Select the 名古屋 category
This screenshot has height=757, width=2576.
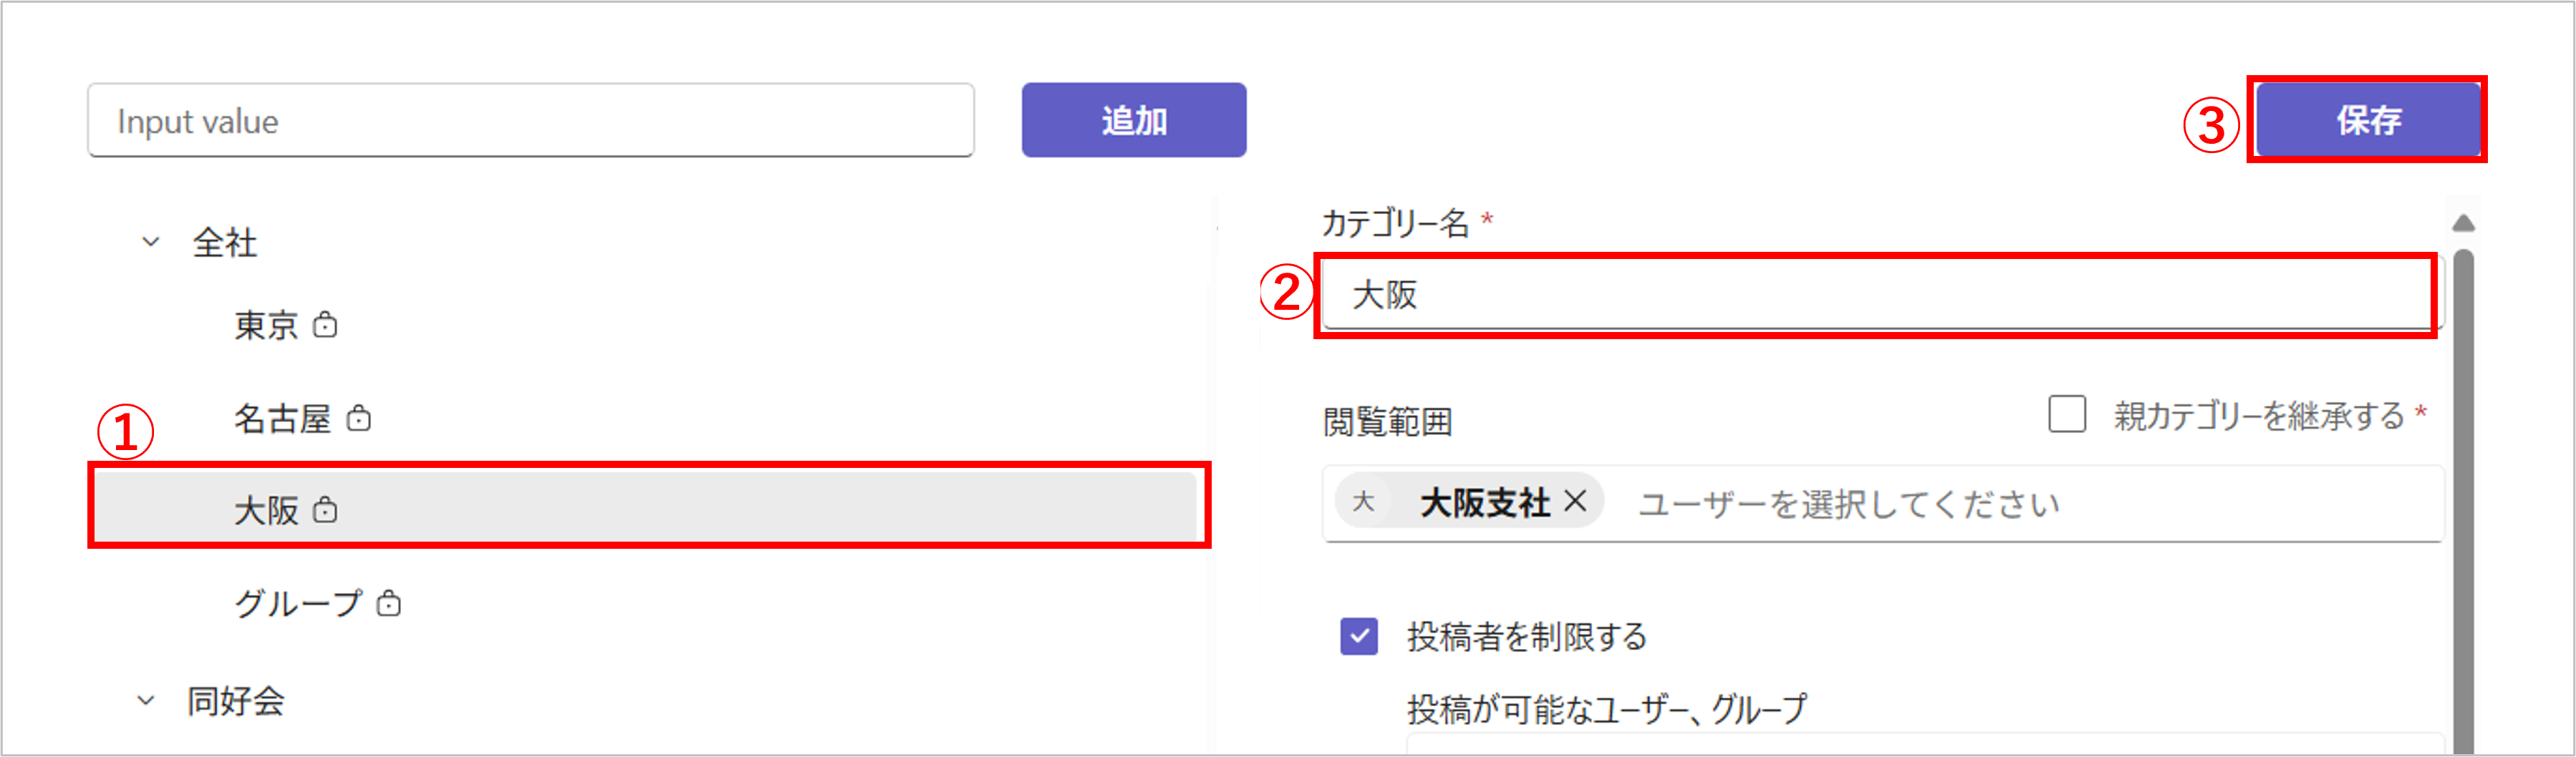282,419
